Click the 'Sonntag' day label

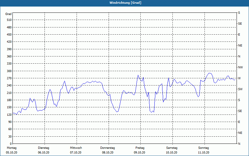tap(204, 148)
